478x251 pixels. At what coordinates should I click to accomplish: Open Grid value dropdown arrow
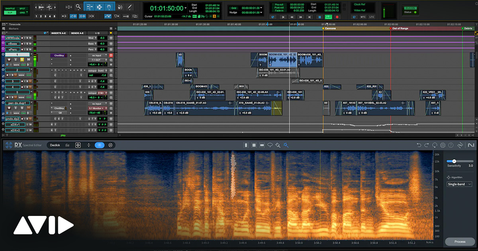tap(262, 8)
